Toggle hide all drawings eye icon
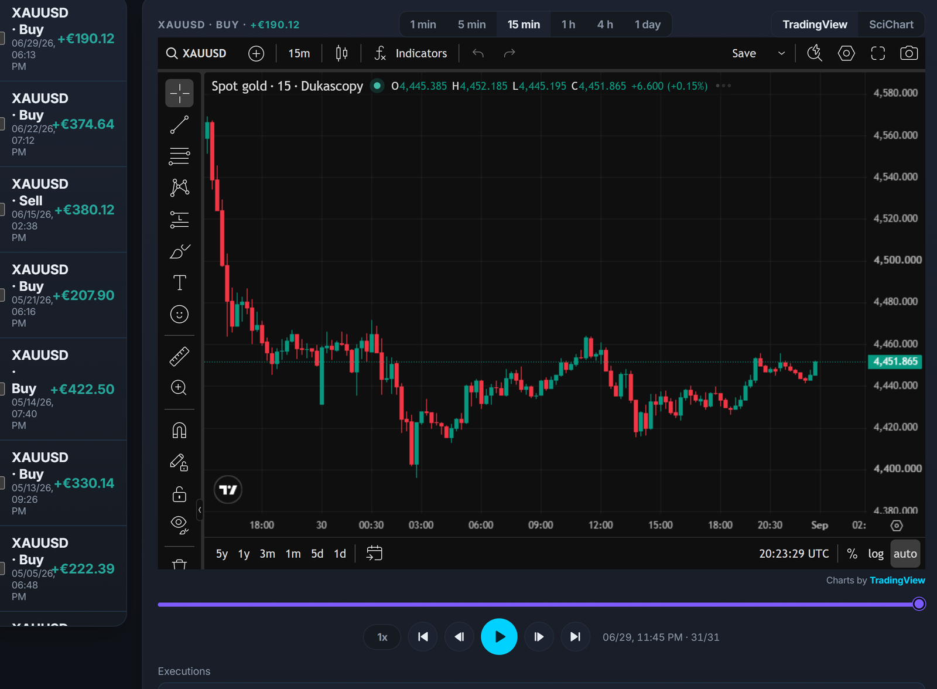 click(x=179, y=524)
